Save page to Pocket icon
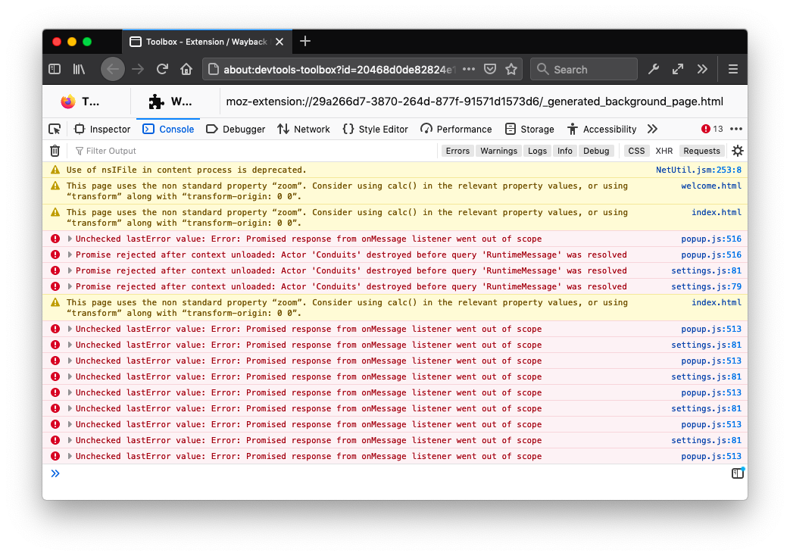Screen dimensions: 790x556 coord(490,69)
